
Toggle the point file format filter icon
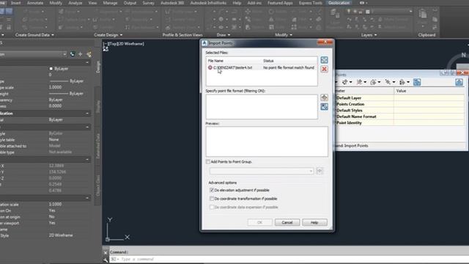(324, 106)
